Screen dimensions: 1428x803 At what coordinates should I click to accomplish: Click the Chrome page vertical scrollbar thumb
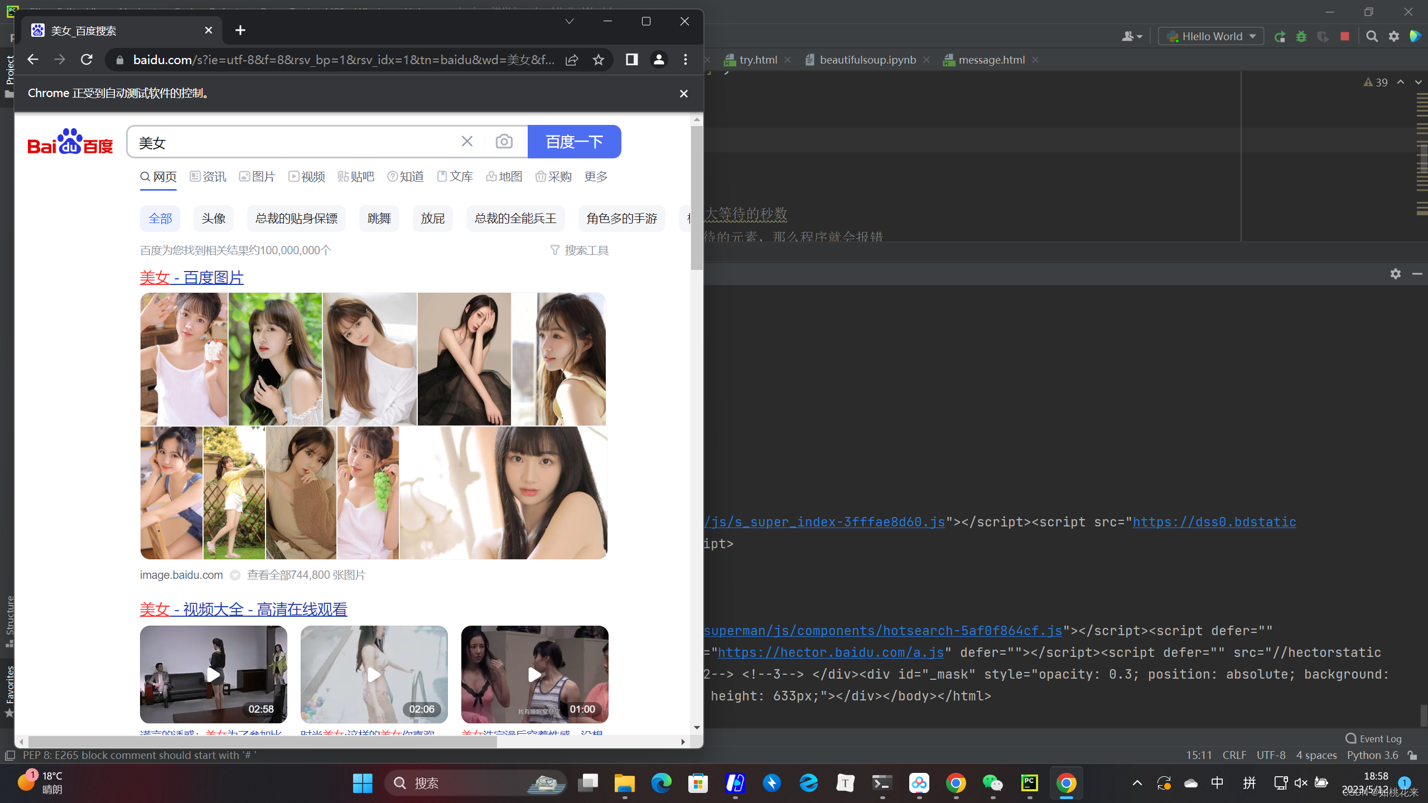[697, 198]
